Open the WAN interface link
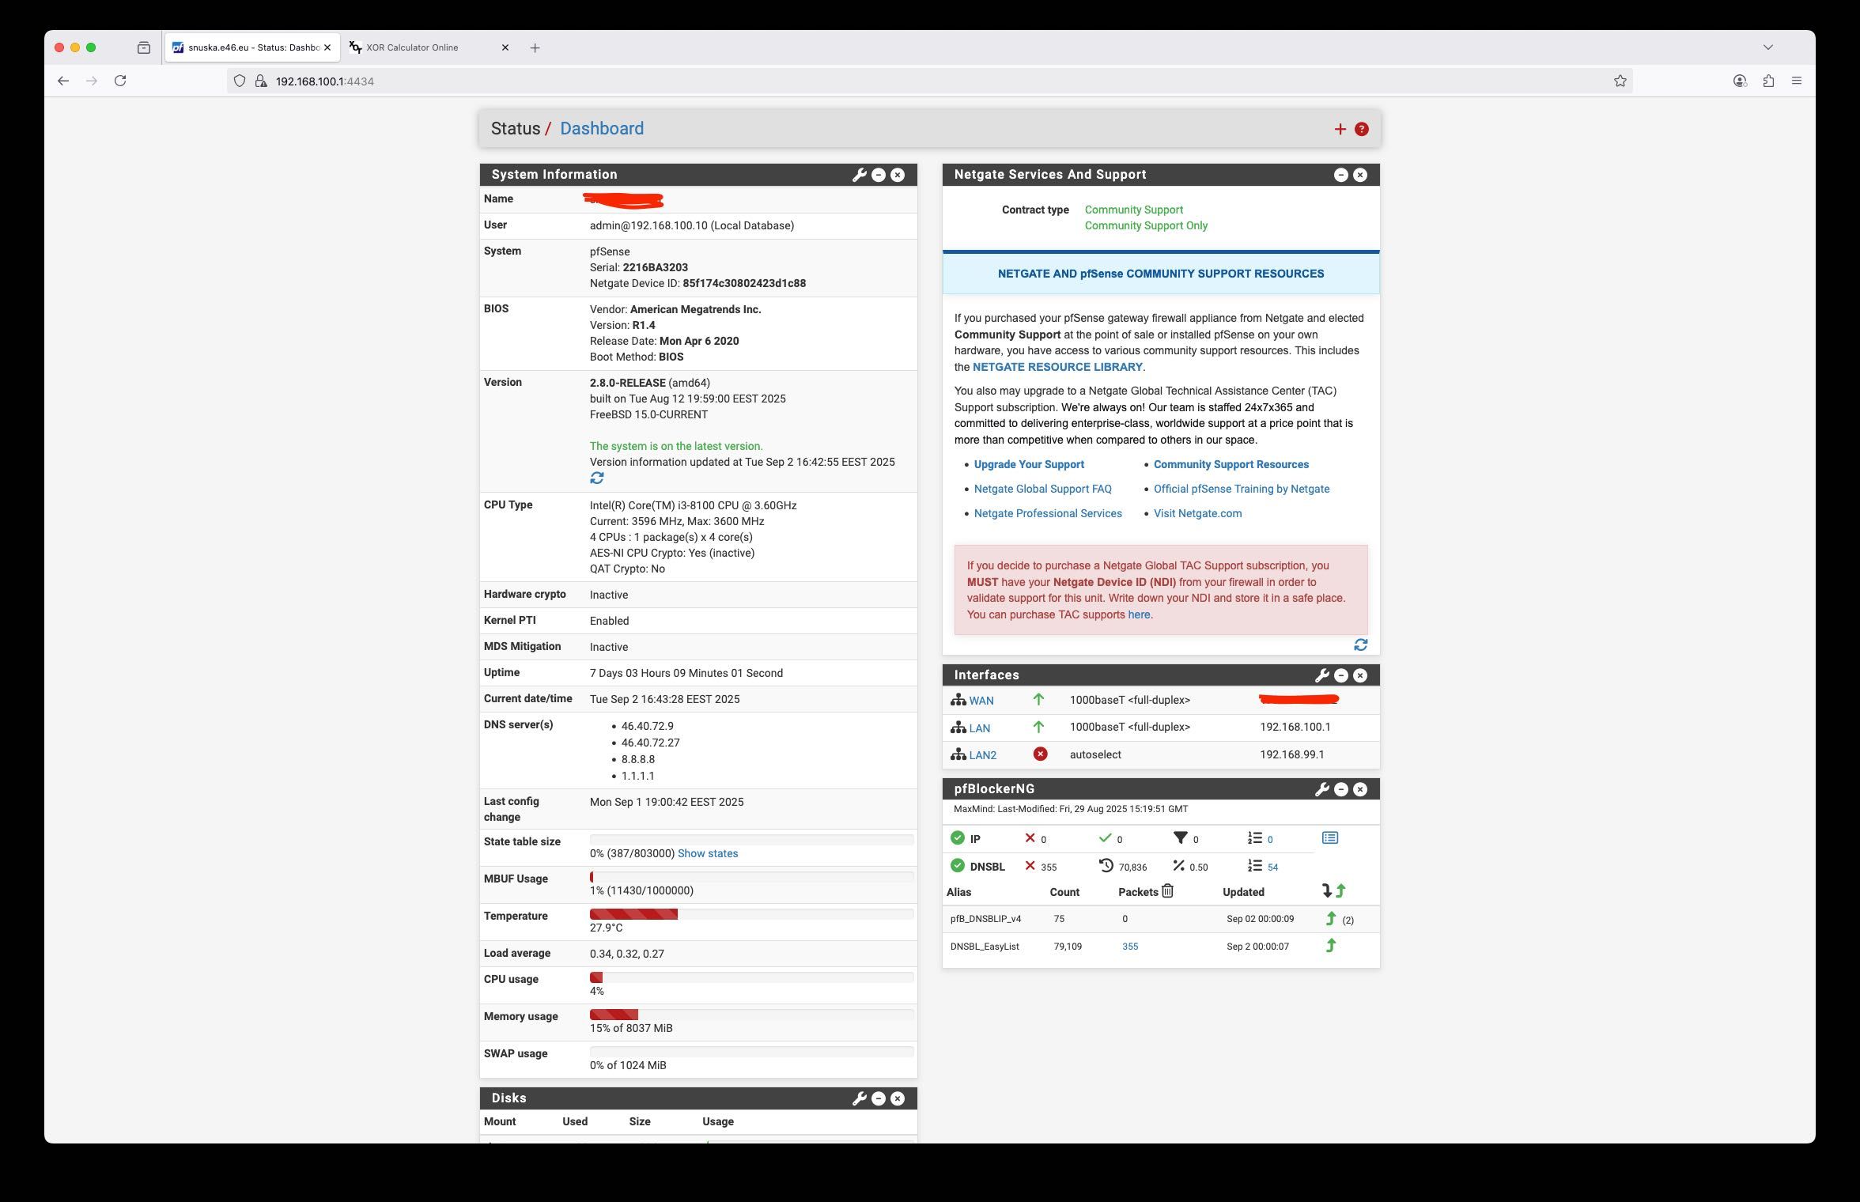Screen dimensions: 1860x1202 pyautogui.click(x=981, y=701)
